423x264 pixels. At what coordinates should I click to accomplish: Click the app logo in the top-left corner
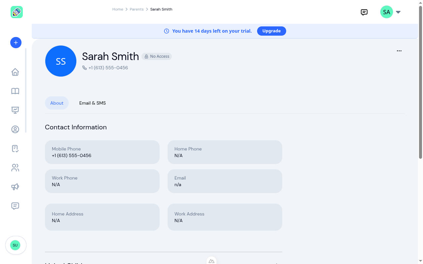point(17,12)
